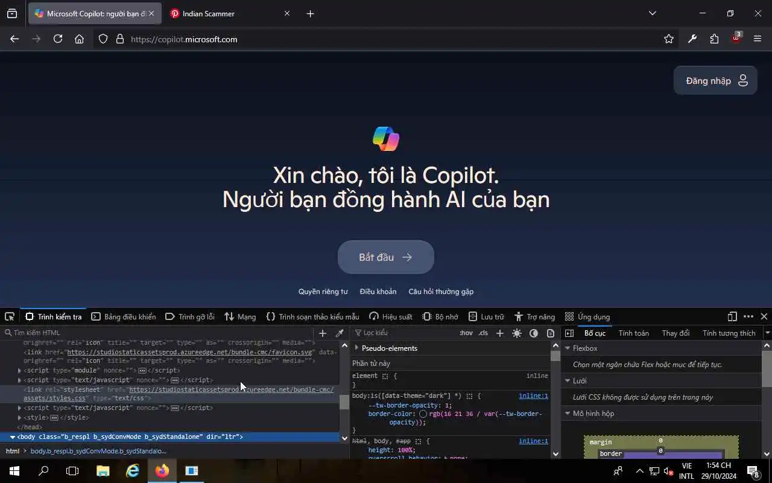772x483 pixels.
Task: Collapse the body b_respl node
Action: [12, 437]
